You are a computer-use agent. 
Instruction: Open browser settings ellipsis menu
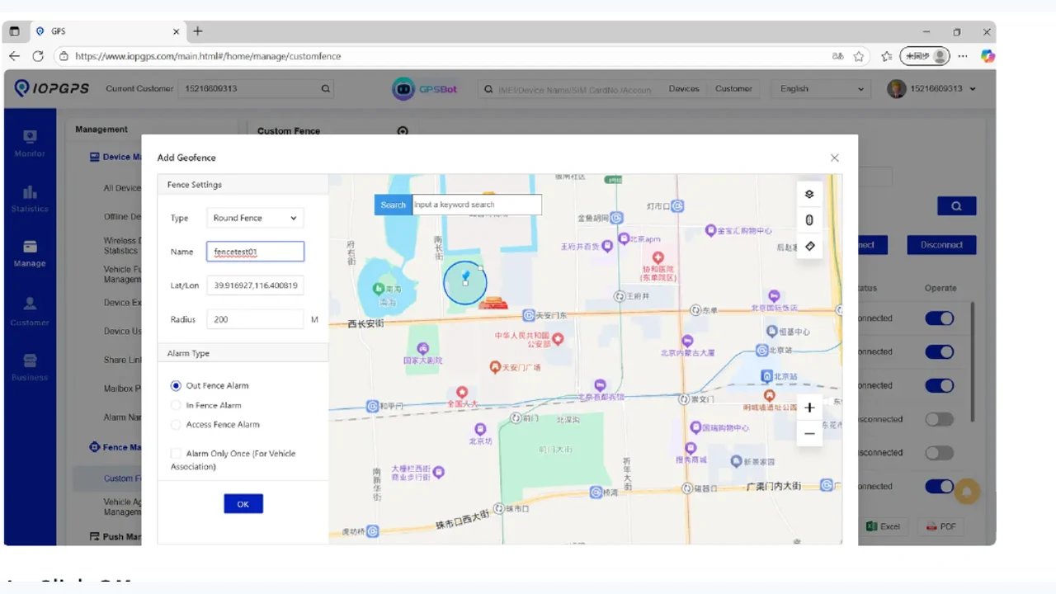coord(963,56)
